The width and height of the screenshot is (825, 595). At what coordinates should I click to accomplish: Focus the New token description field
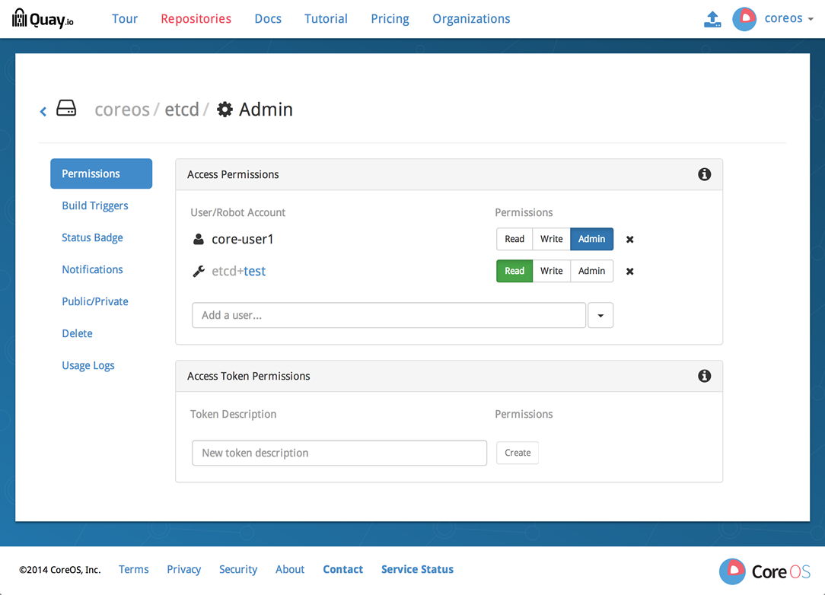tap(339, 453)
